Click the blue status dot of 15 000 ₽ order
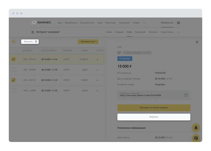 [98, 59]
